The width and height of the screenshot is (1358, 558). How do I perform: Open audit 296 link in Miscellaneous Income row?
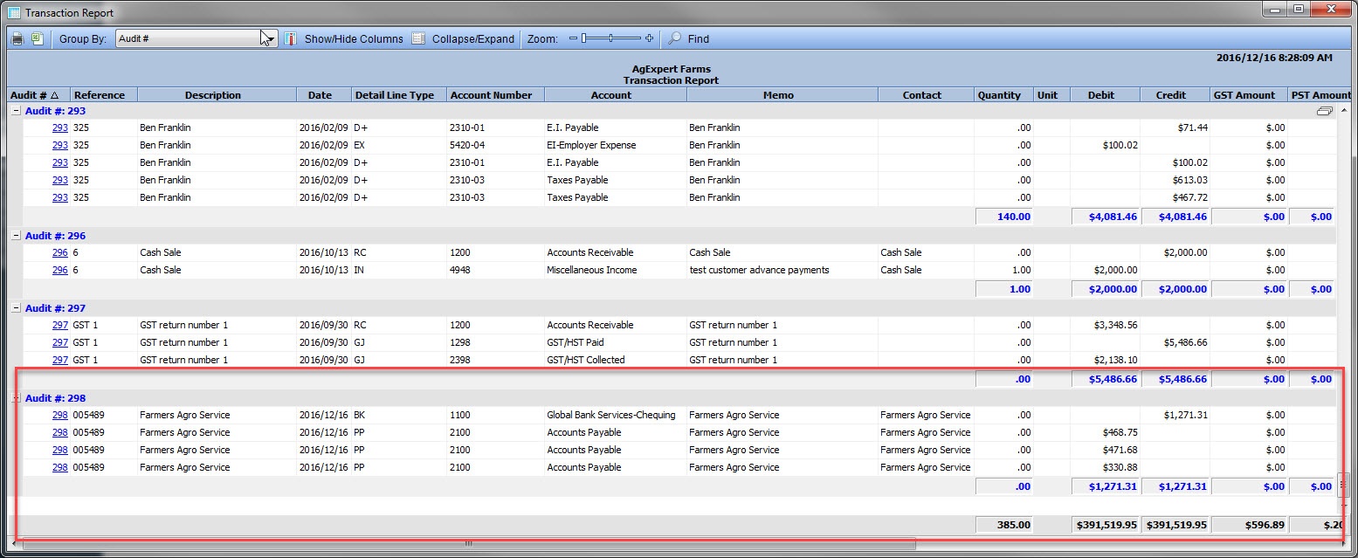pyautogui.click(x=59, y=270)
